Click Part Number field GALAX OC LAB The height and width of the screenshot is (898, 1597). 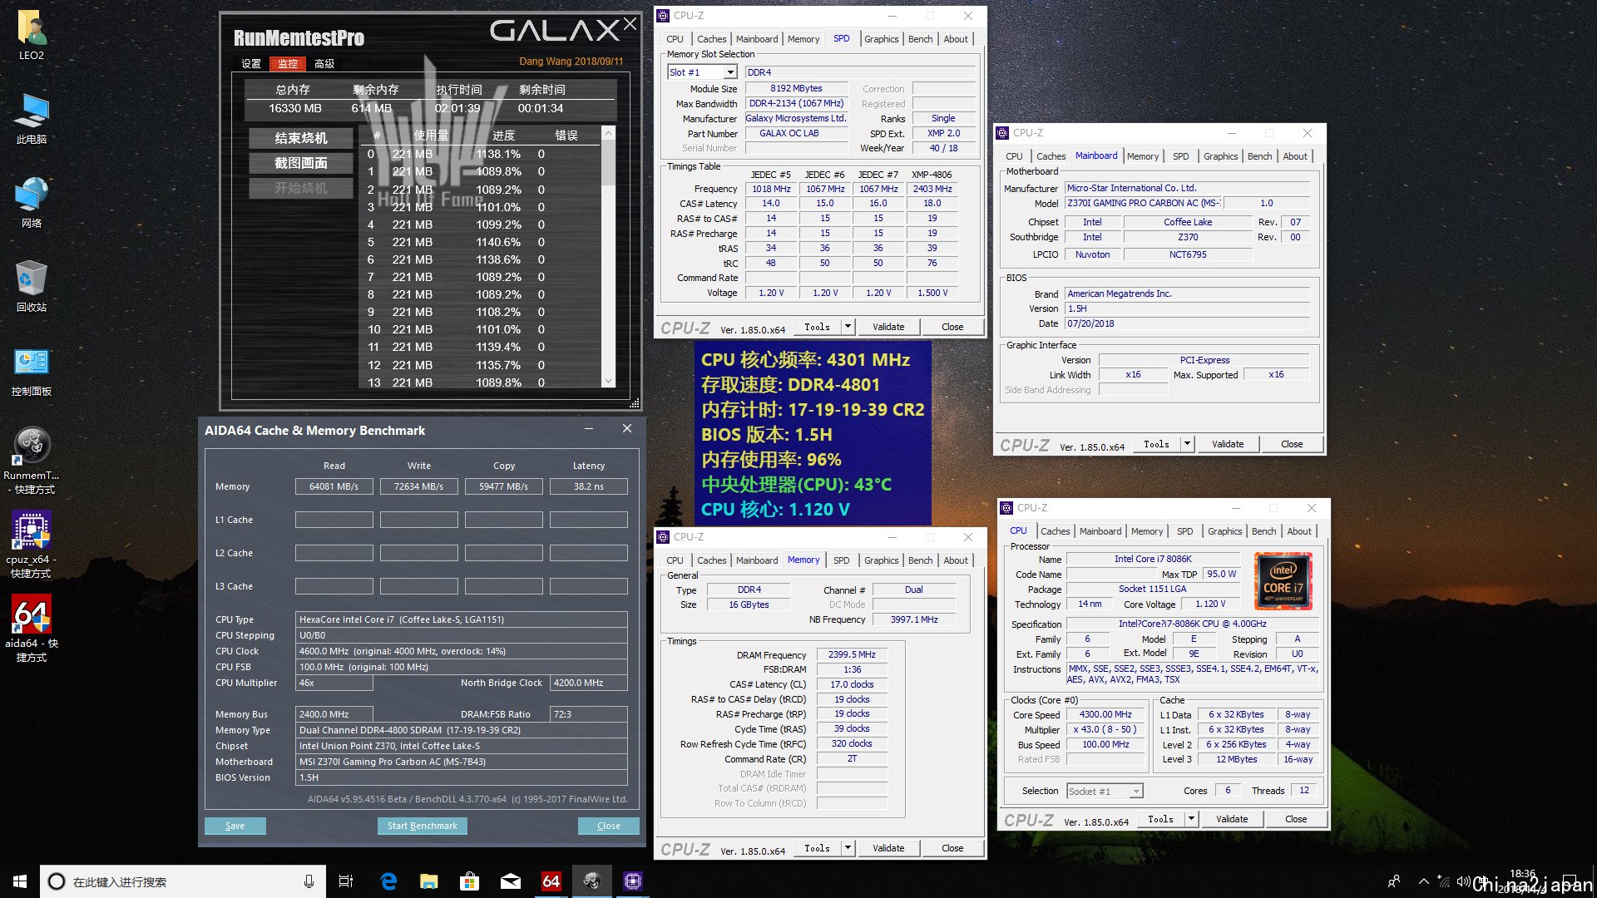pyautogui.click(x=797, y=133)
